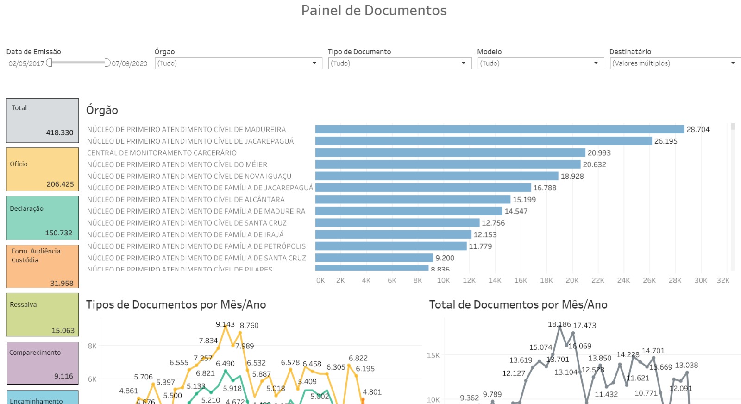Select the Jacarepaguá Cível bar (26.195)
This screenshot has width=741, height=404.
pos(483,141)
